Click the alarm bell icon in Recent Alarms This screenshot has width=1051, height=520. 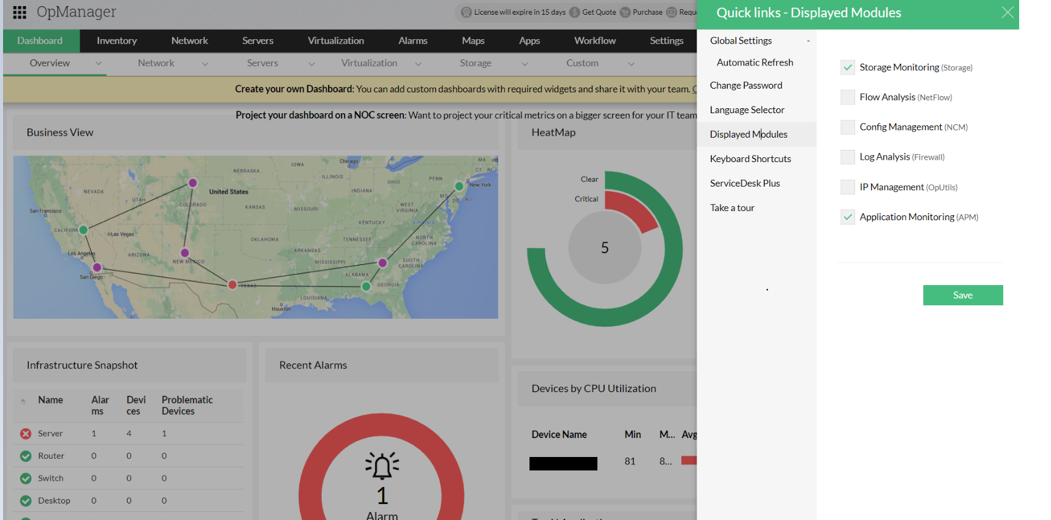[x=382, y=466]
